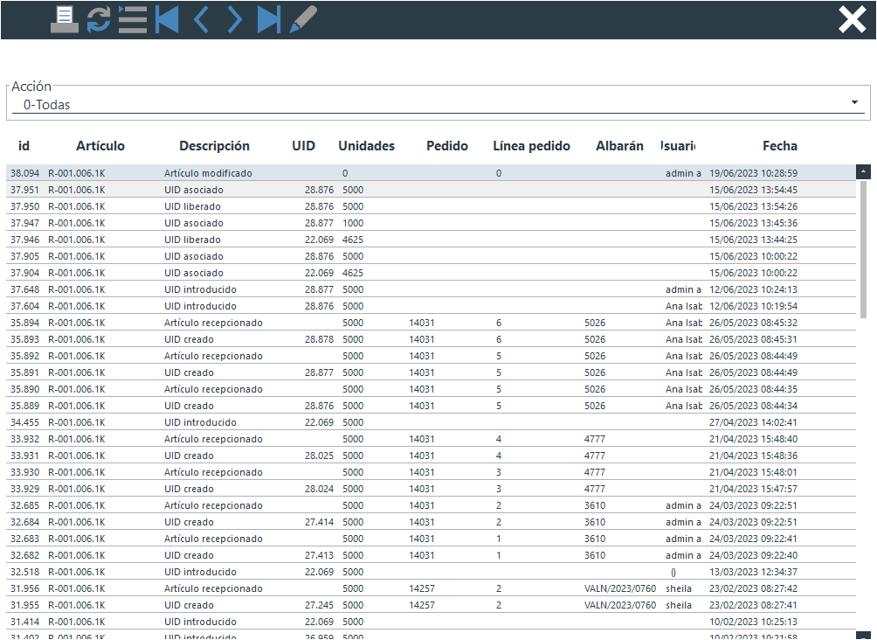
Task: Close the window with the X
Action: pyautogui.click(x=852, y=19)
